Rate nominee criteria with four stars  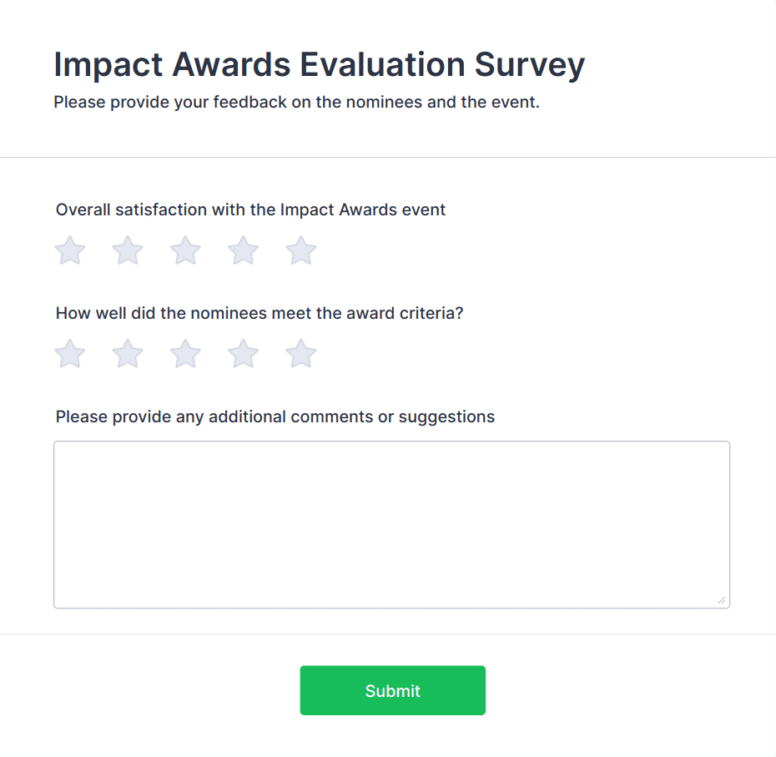[x=243, y=353]
